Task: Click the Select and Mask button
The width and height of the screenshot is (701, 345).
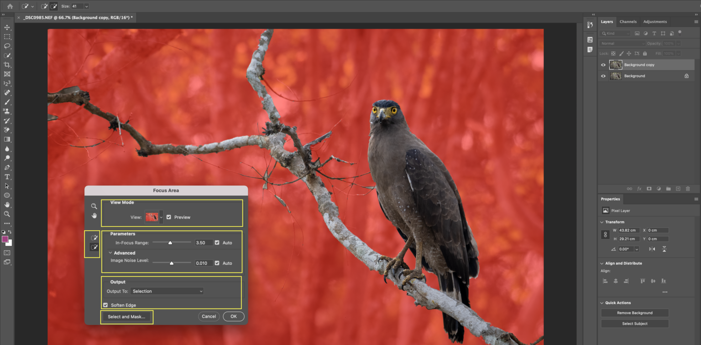Action: 126,317
